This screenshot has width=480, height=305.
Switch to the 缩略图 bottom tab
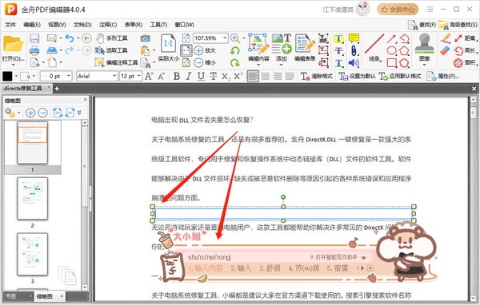(45, 296)
